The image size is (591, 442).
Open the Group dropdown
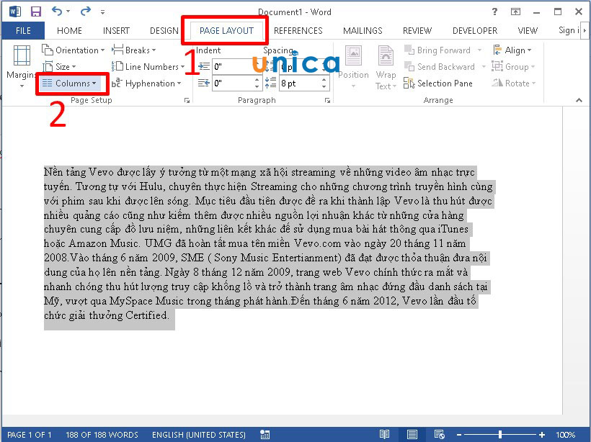[x=513, y=67]
